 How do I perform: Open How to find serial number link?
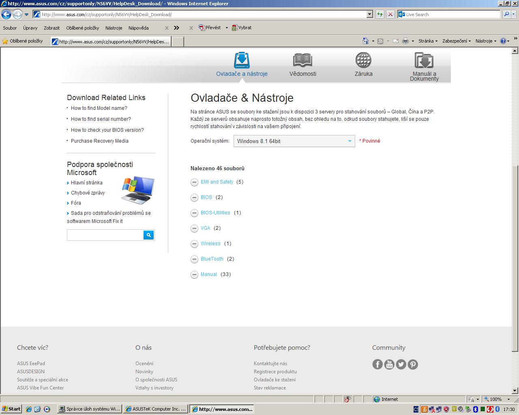tap(101, 119)
